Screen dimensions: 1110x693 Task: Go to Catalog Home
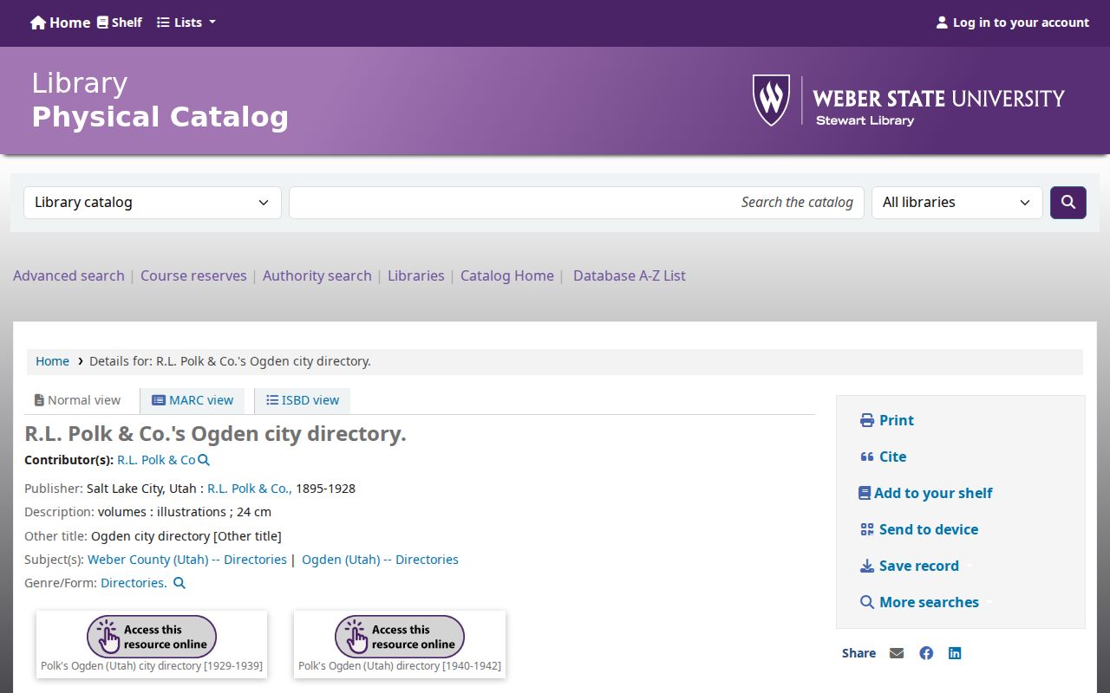coord(506,275)
